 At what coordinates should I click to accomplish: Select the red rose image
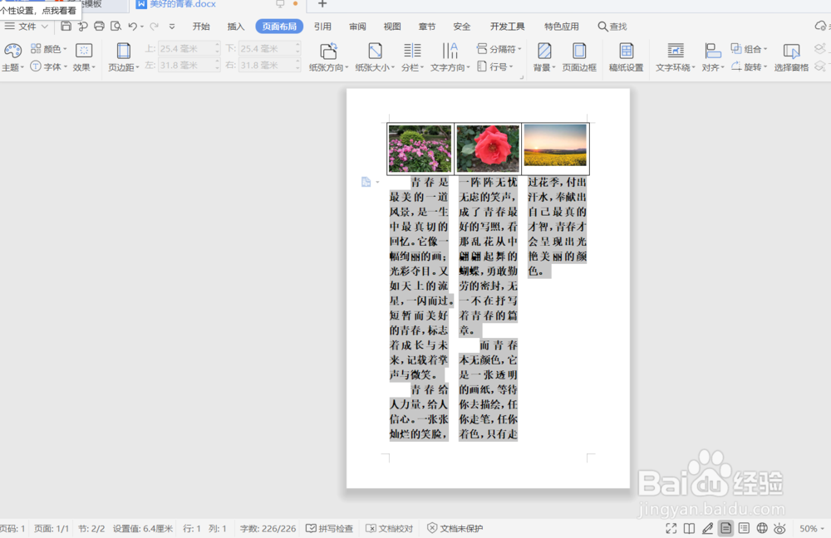click(488, 149)
